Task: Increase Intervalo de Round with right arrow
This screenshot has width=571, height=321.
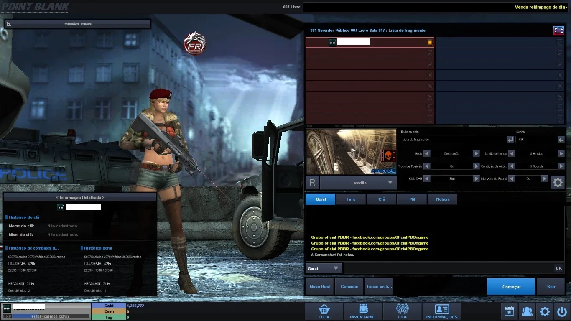Action: (x=544, y=178)
